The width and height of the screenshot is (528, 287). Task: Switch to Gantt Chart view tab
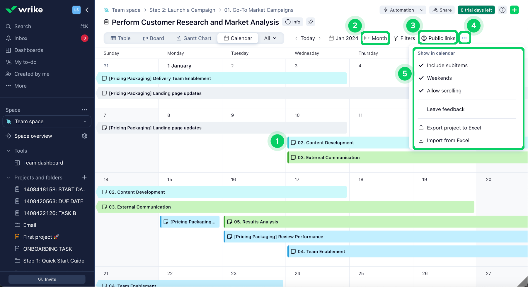pos(194,38)
